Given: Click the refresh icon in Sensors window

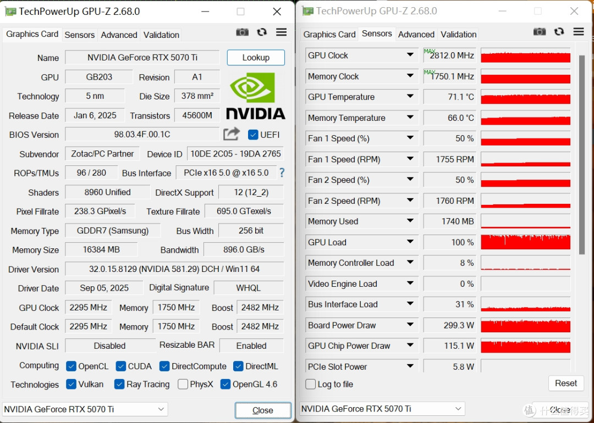Looking at the screenshot, I should (559, 31).
